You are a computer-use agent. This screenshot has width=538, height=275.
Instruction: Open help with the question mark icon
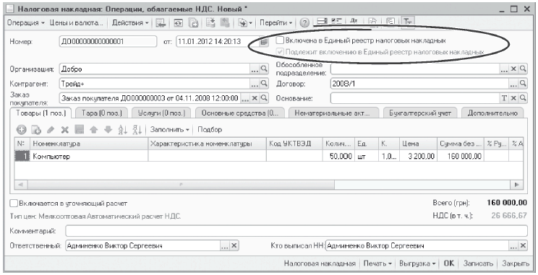(x=304, y=22)
